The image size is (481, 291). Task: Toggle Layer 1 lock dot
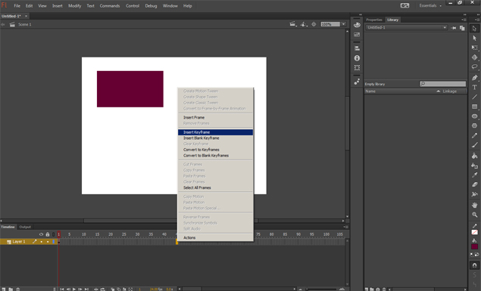pyautogui.click(x=48, y=242)
